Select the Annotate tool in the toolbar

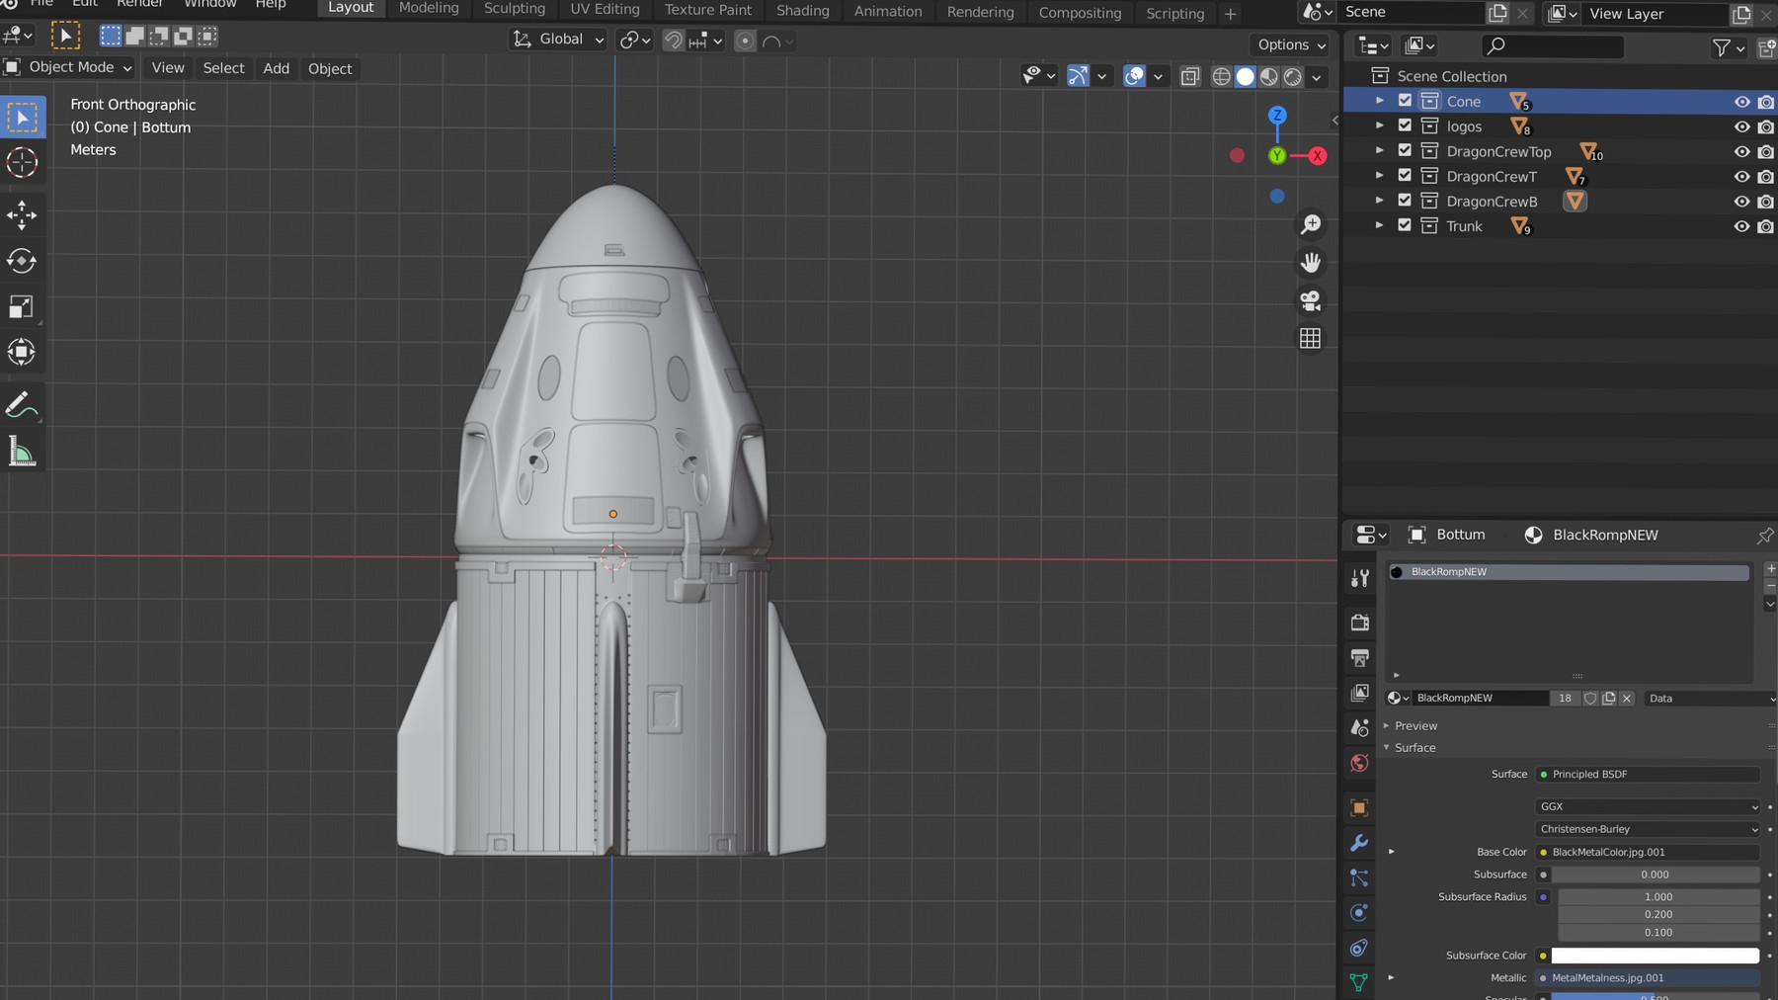[22, 403]
